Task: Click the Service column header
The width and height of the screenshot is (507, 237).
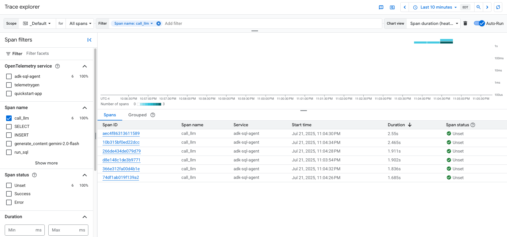Action: pyautogui.click(x=241, y=125)
